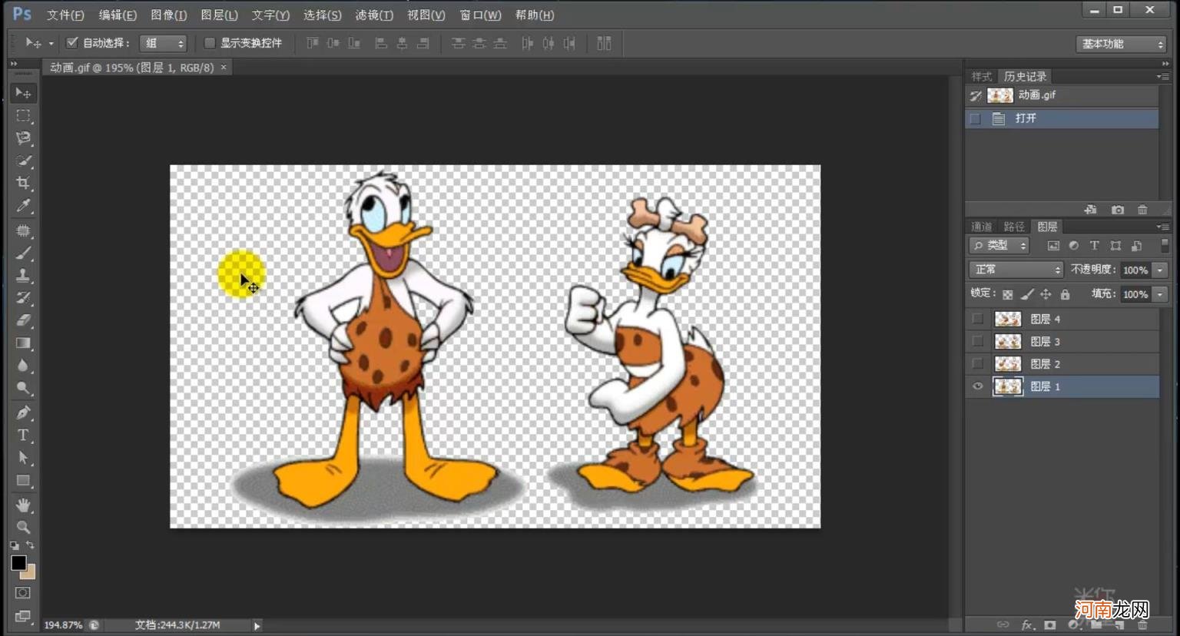The image size is (1180, 636).
Task: Create new snapshot camera icon in History
Action: 1118,210
